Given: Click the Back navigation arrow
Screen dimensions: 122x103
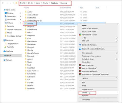Looking at the screenshot, I should click(x=3, y=3).
